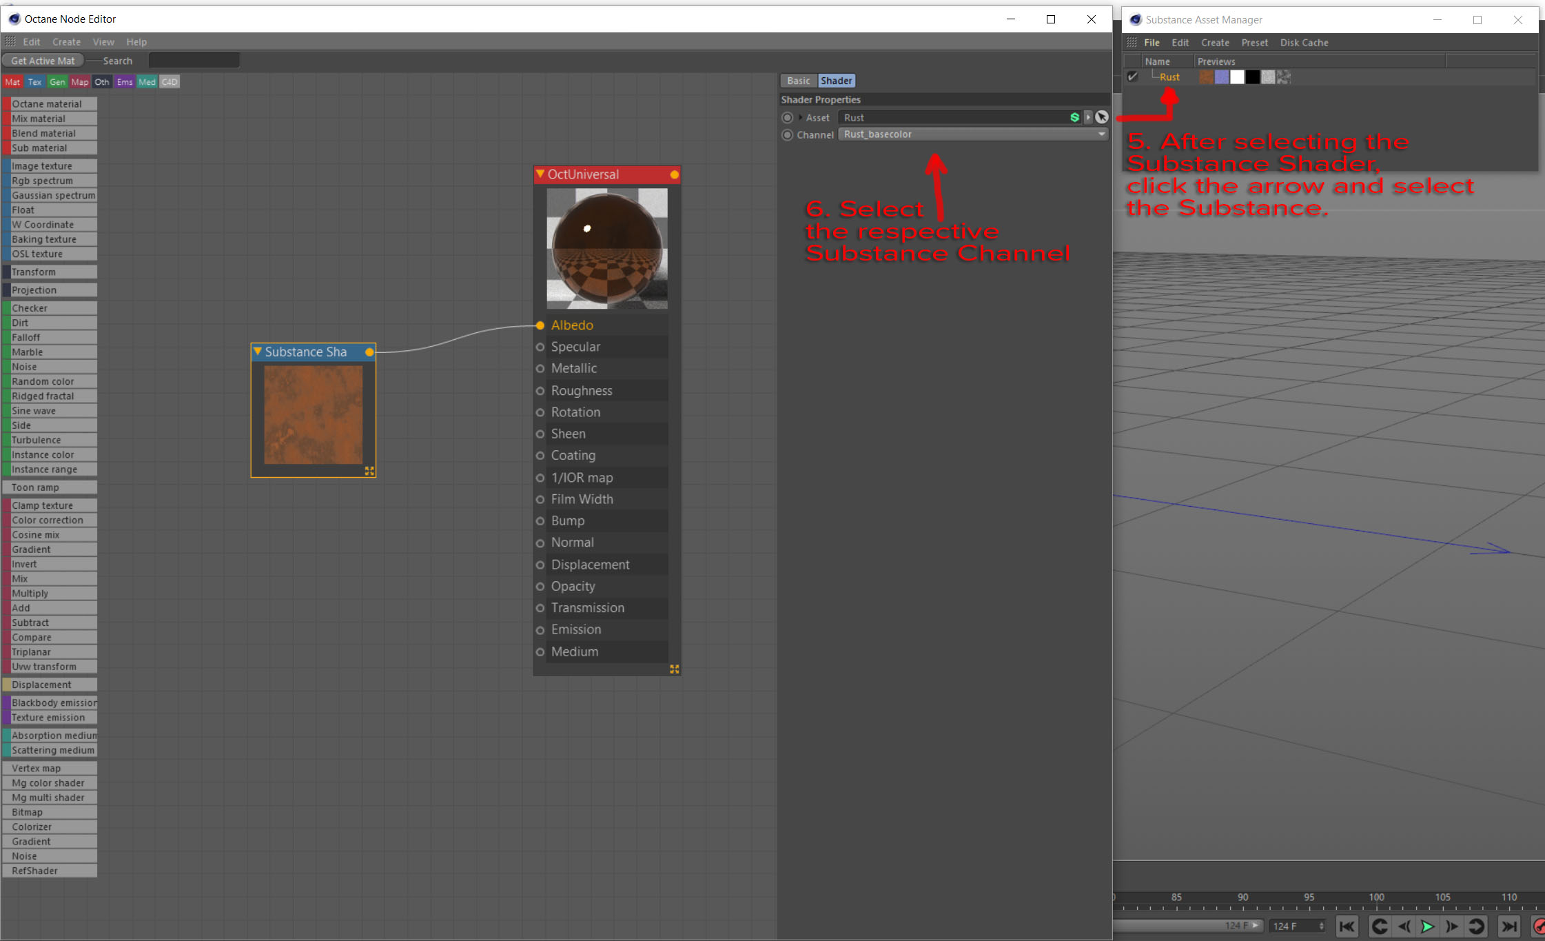
Task: Click the small arrow beside the Asset field
Action: [1088, 117]
